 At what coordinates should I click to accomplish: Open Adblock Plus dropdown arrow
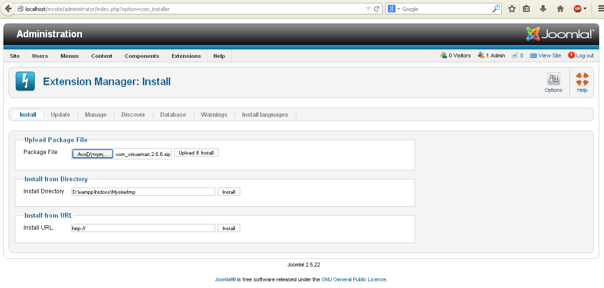(x=585, y=9)
